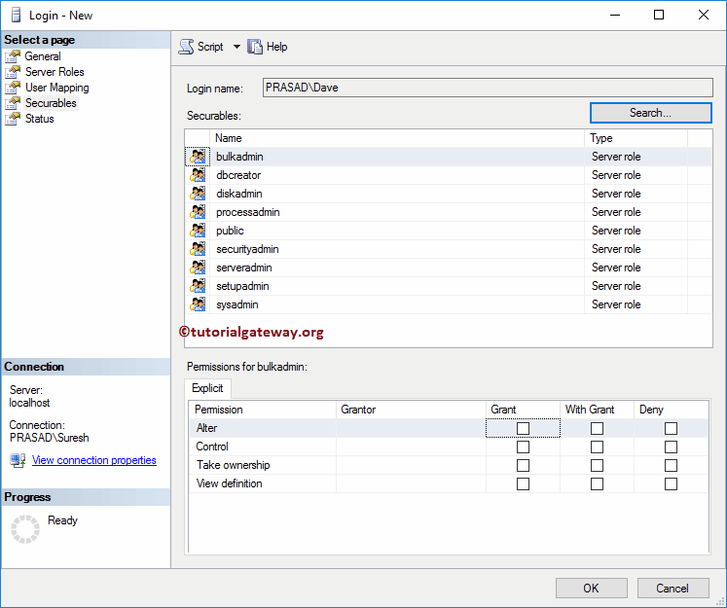Open the Server Roles page

click(x=55, y=72)
